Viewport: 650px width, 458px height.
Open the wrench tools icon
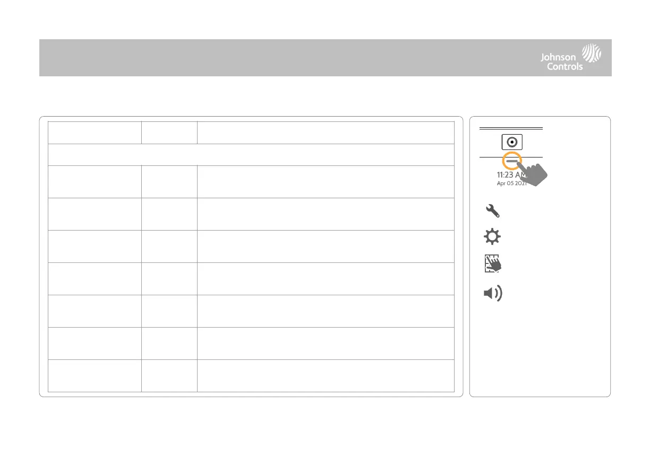tap(492, 211)
